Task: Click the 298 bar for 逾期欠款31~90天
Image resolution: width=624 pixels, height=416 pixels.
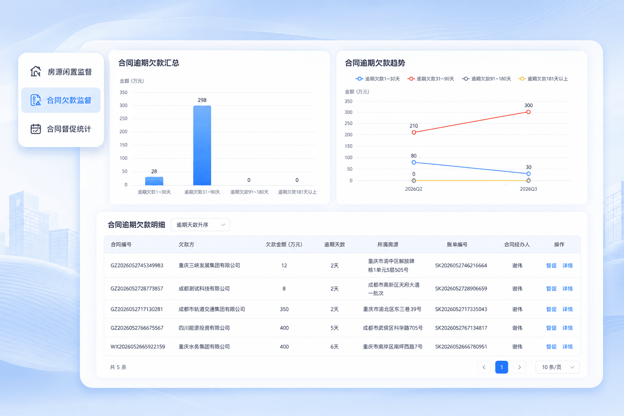Action: pos(202,145)
